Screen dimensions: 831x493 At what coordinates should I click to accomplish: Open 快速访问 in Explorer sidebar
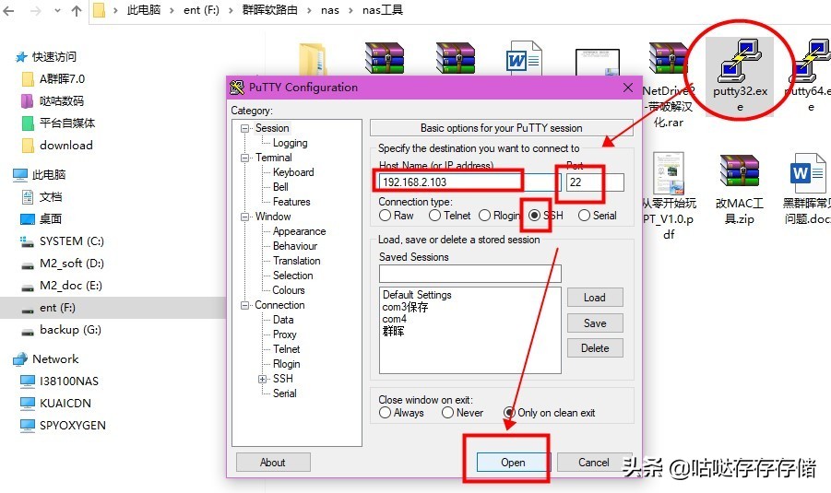[x=54, y=56]
